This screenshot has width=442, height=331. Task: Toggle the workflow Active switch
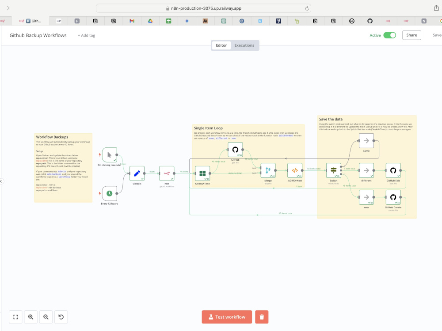389,35
